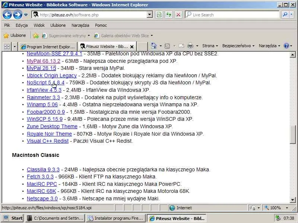The width and height of the screenshot is (298, 223).
Task: Download MyPal 68.13.2
Action: coord(44,61)
